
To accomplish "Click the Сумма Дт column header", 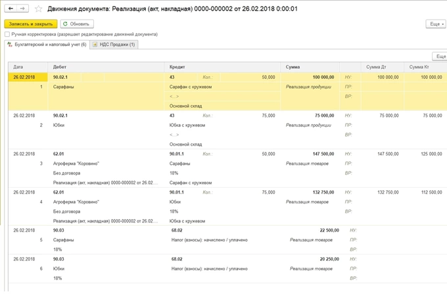I will click(x=375, y=67).
